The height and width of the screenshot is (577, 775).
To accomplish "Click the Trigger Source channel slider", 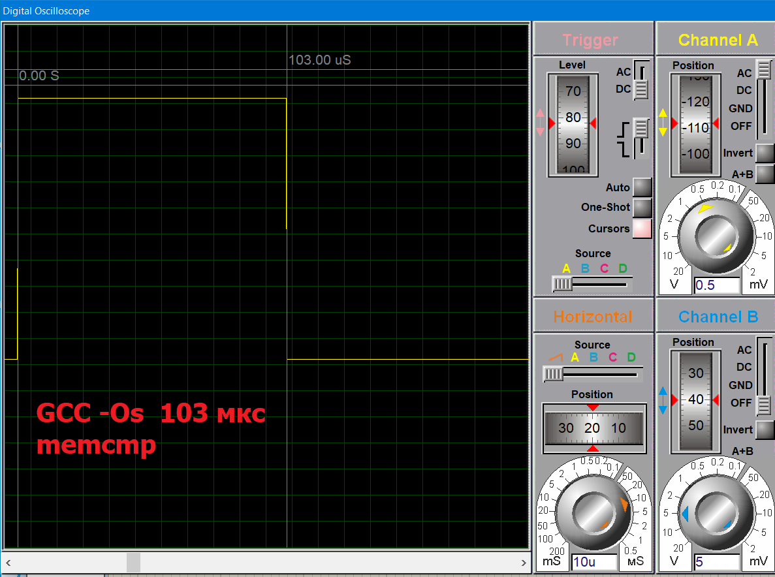I will tap(562, 284).
